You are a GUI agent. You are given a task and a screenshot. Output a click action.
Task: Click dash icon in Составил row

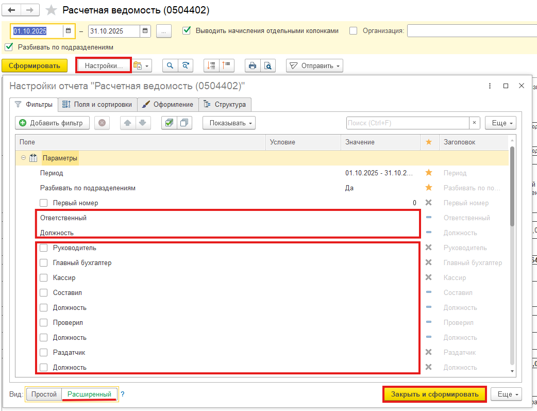(428, 292)
